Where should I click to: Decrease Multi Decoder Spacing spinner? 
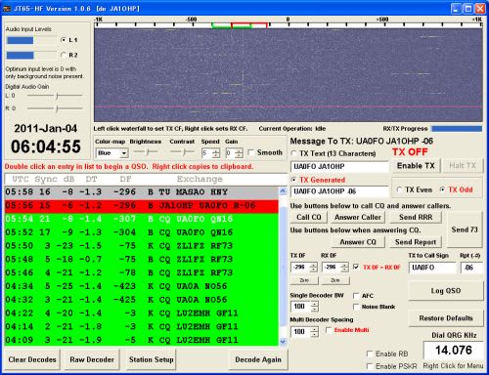[315, 334]
